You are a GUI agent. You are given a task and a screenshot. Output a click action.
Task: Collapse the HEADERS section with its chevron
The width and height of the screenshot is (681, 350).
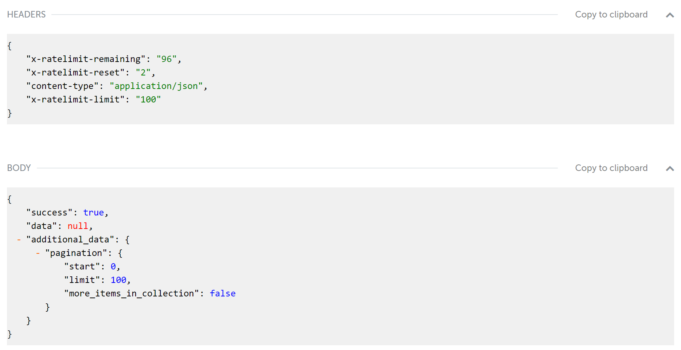(670, 15)
